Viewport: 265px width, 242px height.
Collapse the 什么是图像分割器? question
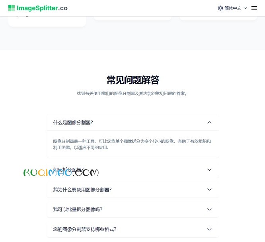click(x=133, y=123)
